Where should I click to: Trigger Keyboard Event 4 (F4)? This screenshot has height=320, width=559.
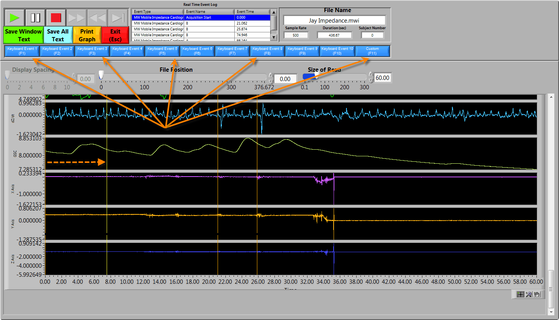coord(127,51)
